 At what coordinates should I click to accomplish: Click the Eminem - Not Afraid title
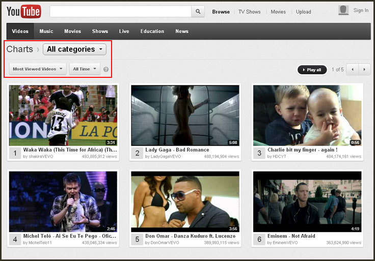click(291, 236)
